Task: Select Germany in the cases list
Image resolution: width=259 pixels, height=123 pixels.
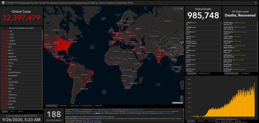Action: tap(21, 98)
